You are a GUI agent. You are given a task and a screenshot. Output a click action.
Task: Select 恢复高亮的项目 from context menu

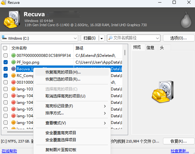63,72
